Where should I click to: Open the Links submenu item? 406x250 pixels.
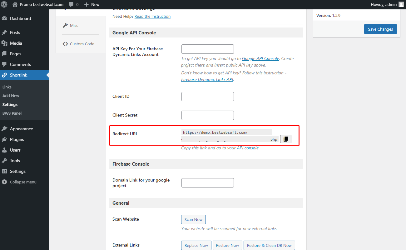(7, 87)
